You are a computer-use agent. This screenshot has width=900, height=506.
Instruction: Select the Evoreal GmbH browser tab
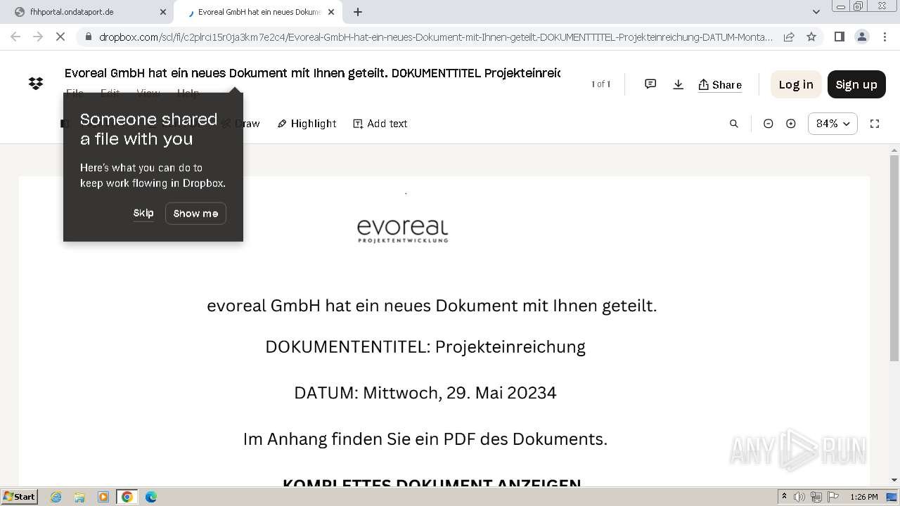pos(257,12)
